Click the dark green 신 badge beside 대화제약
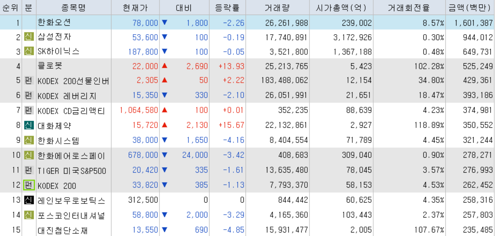Screen dimensions: 495x236 [x=29, y=125]
